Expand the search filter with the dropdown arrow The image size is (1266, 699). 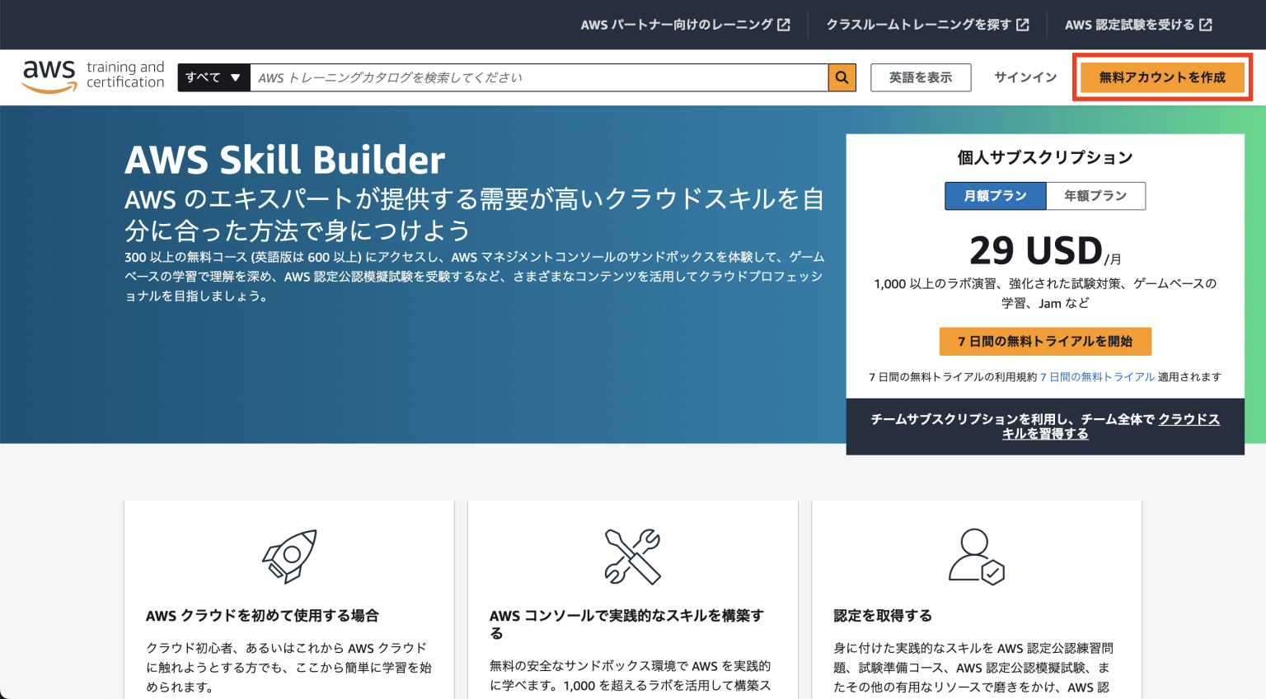pyautogui.click(x=237, y=77)
